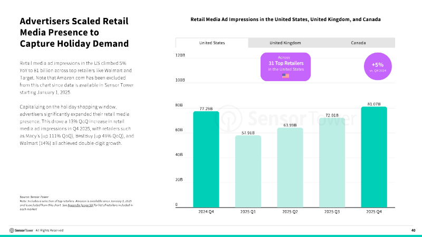Click the 2025 Q1 bar labeled 57.91B

pos(248,172)
